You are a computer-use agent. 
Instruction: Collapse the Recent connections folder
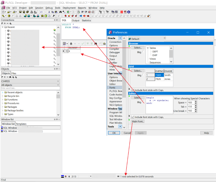point(3,27)
